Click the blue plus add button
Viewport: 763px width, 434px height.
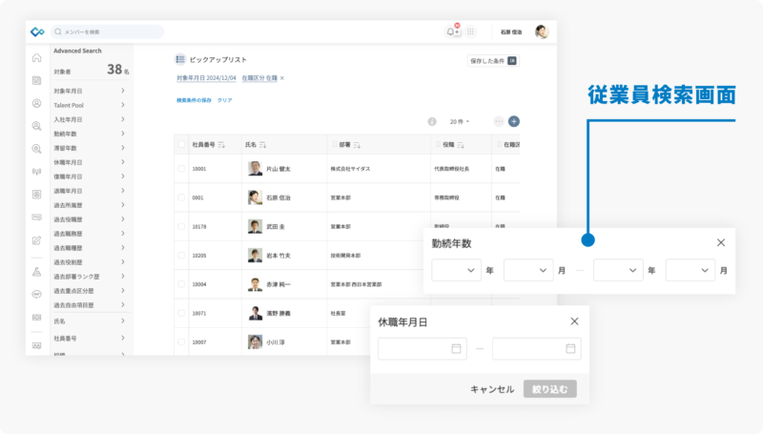(x=514, y=122)
